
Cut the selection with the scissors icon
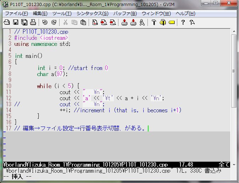65,22
